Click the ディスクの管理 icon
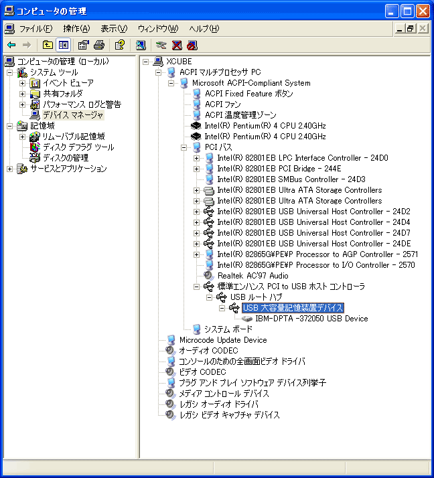 35,158
